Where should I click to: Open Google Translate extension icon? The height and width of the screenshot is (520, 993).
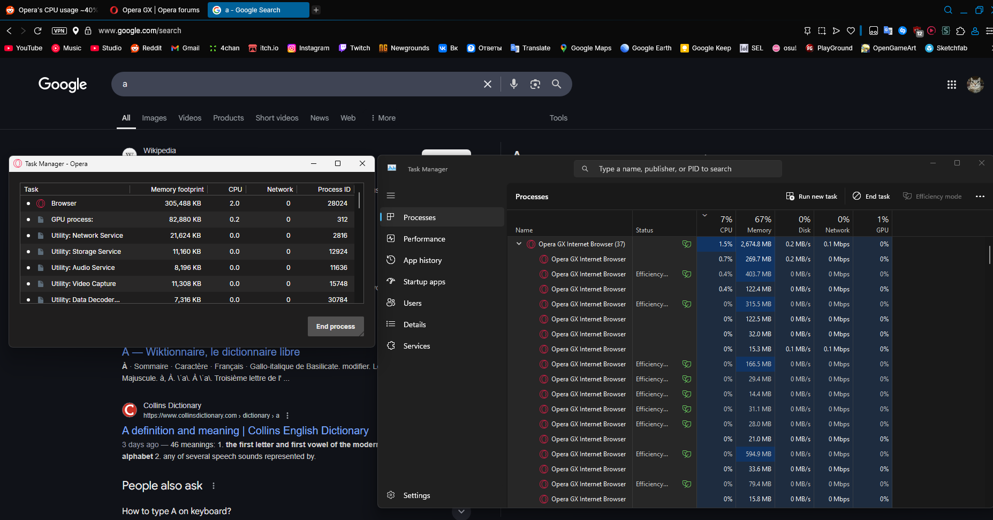point(888,31)
